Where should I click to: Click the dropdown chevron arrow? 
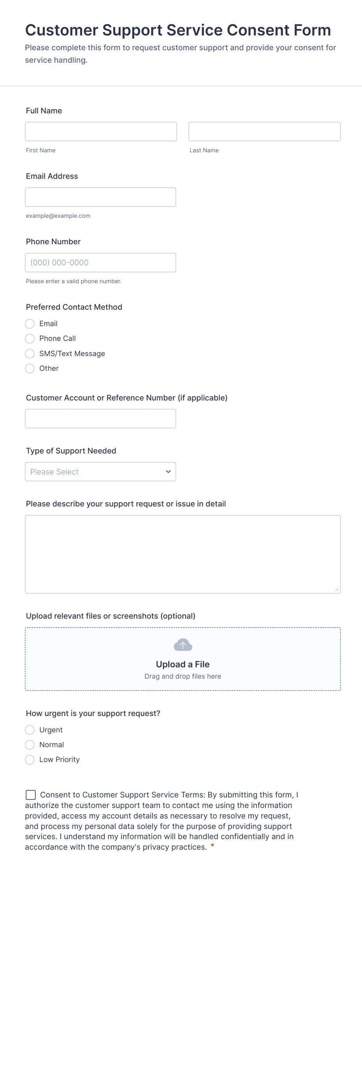pos(168,472)
